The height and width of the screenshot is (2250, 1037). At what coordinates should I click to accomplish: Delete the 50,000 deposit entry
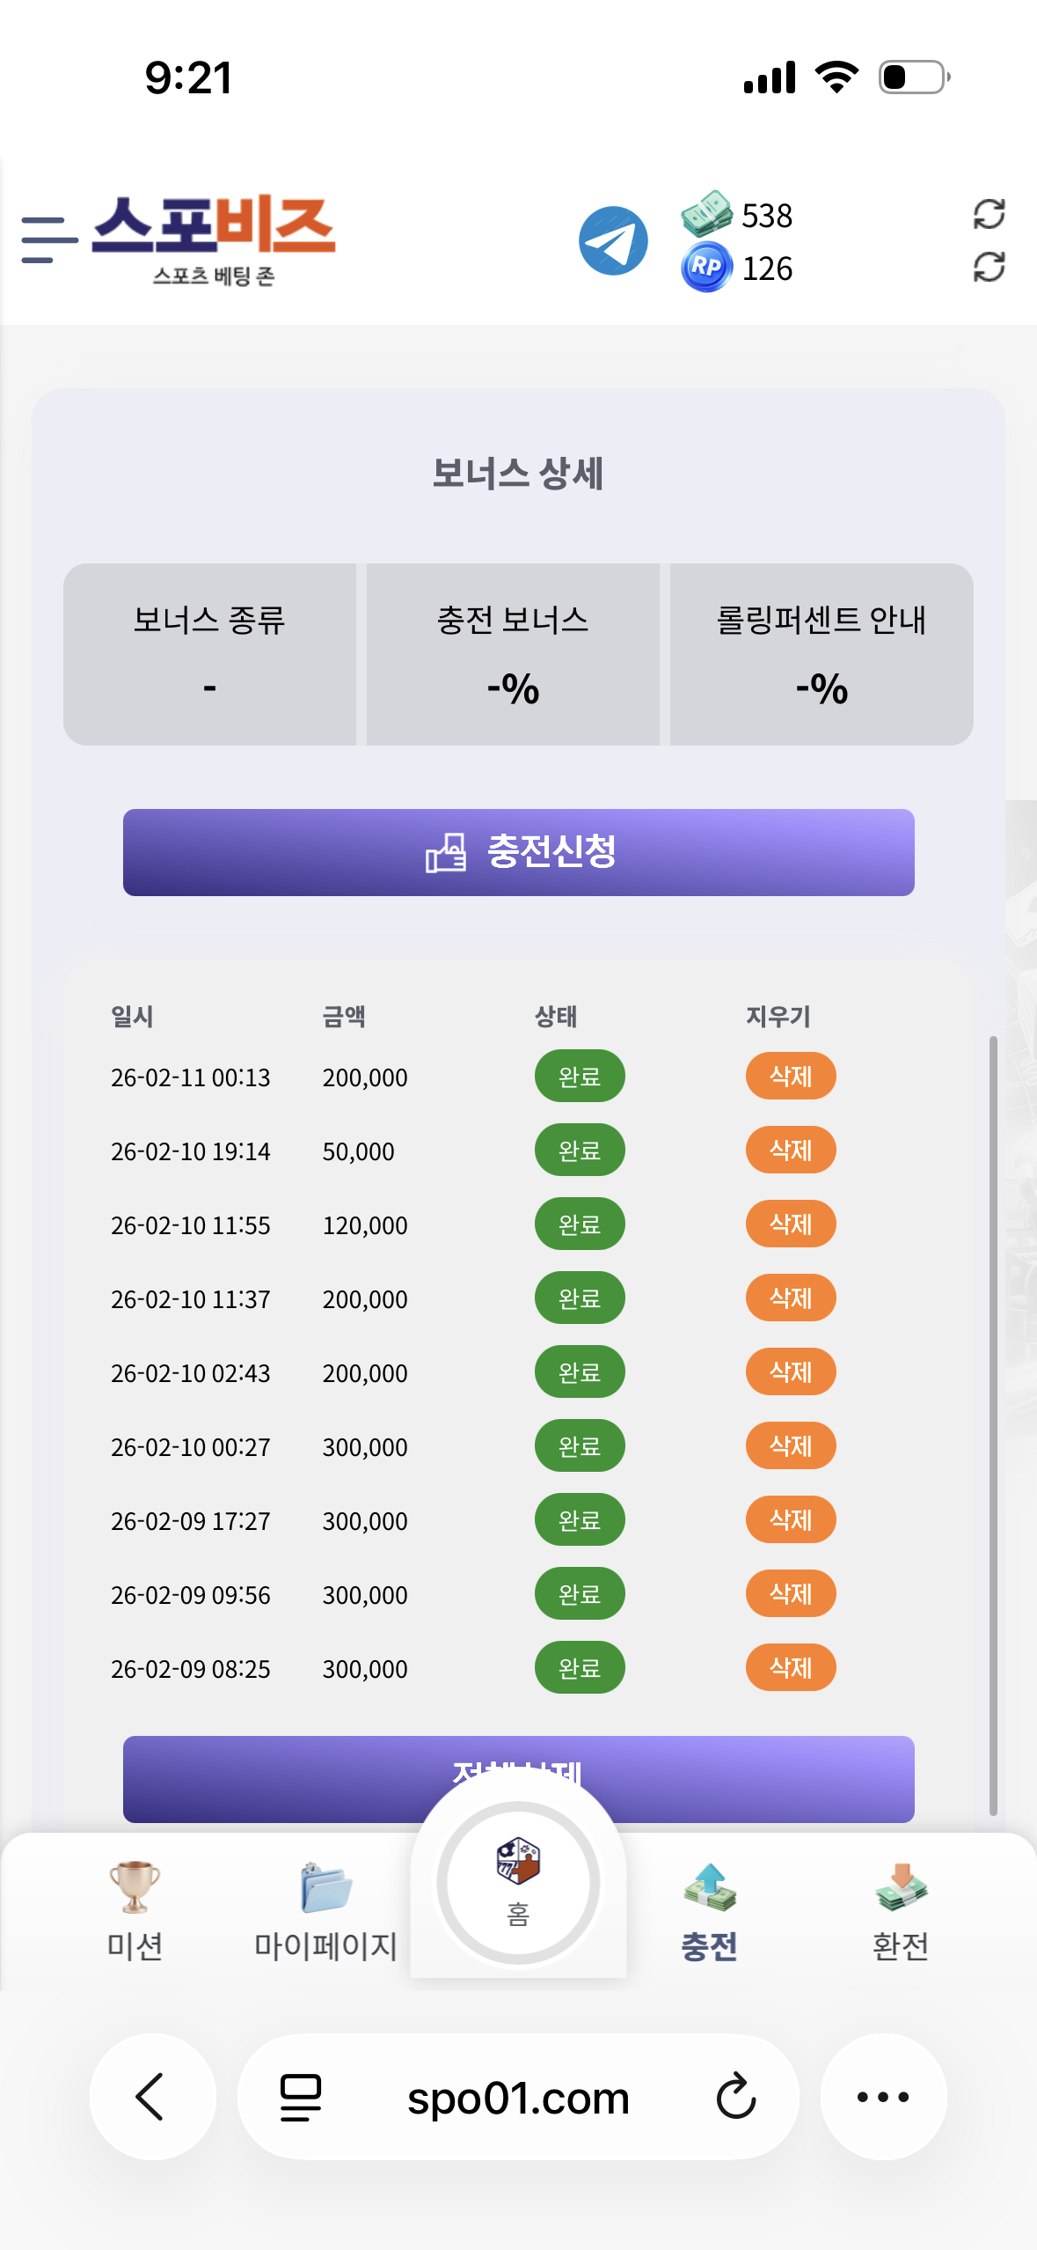pos(790,1150)
